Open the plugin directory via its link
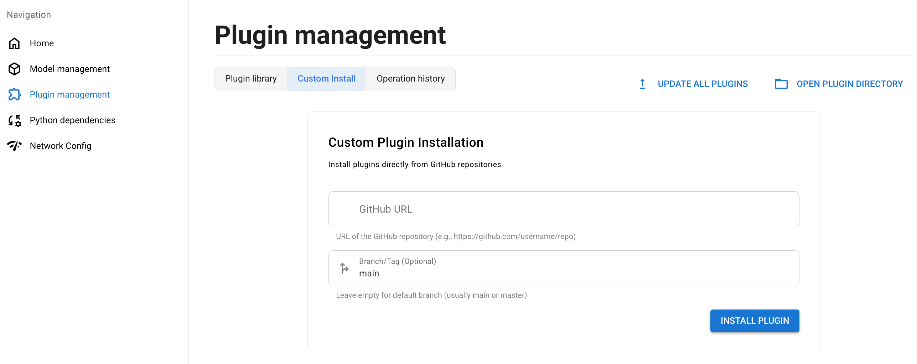Viewport: 917px width, 364px height. 850,84
